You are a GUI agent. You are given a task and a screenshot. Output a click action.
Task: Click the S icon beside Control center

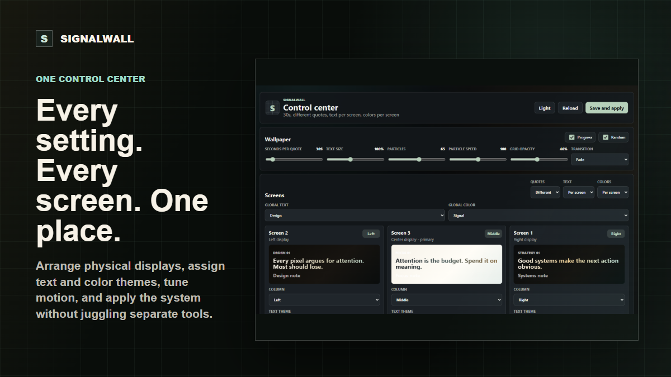(272, 108)
